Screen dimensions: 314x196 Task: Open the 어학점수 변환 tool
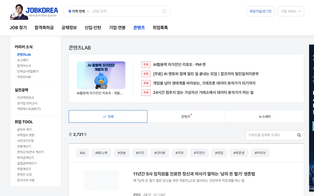[26, 135]
